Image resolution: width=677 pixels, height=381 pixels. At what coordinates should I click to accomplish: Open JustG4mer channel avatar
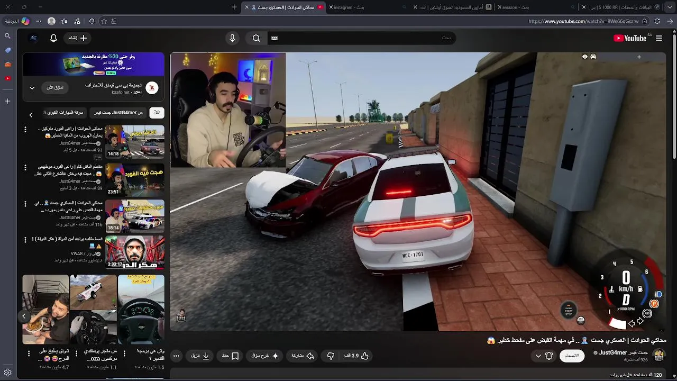[x=659, y=355]
